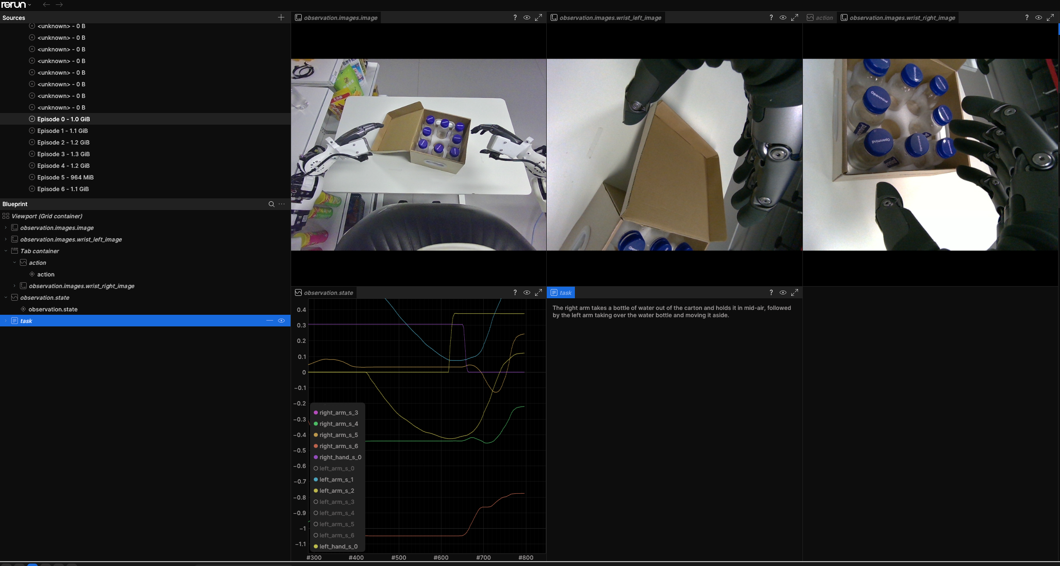Expand the task node in Blueprint
The height and width of the screenshot is (566, 1060).
coord(6,321)
